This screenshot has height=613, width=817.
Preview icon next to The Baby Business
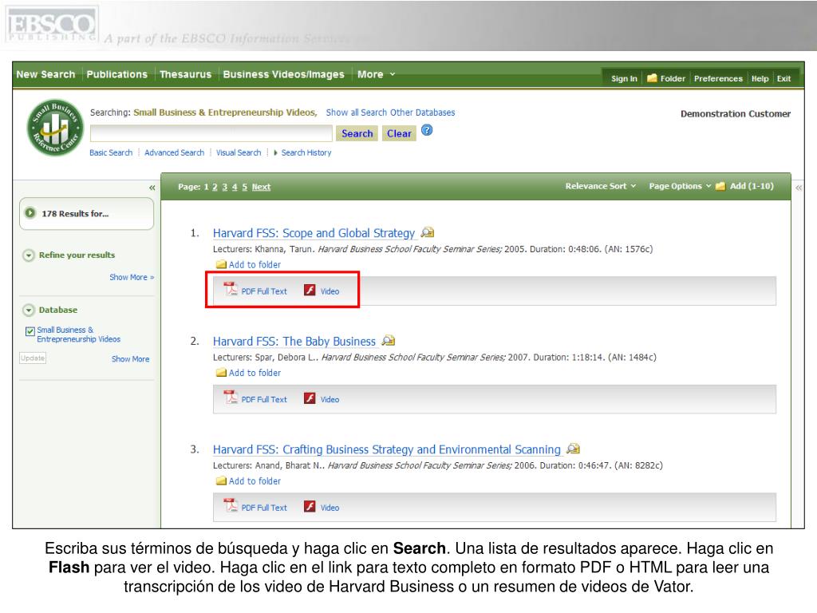(x=389, y=341)
